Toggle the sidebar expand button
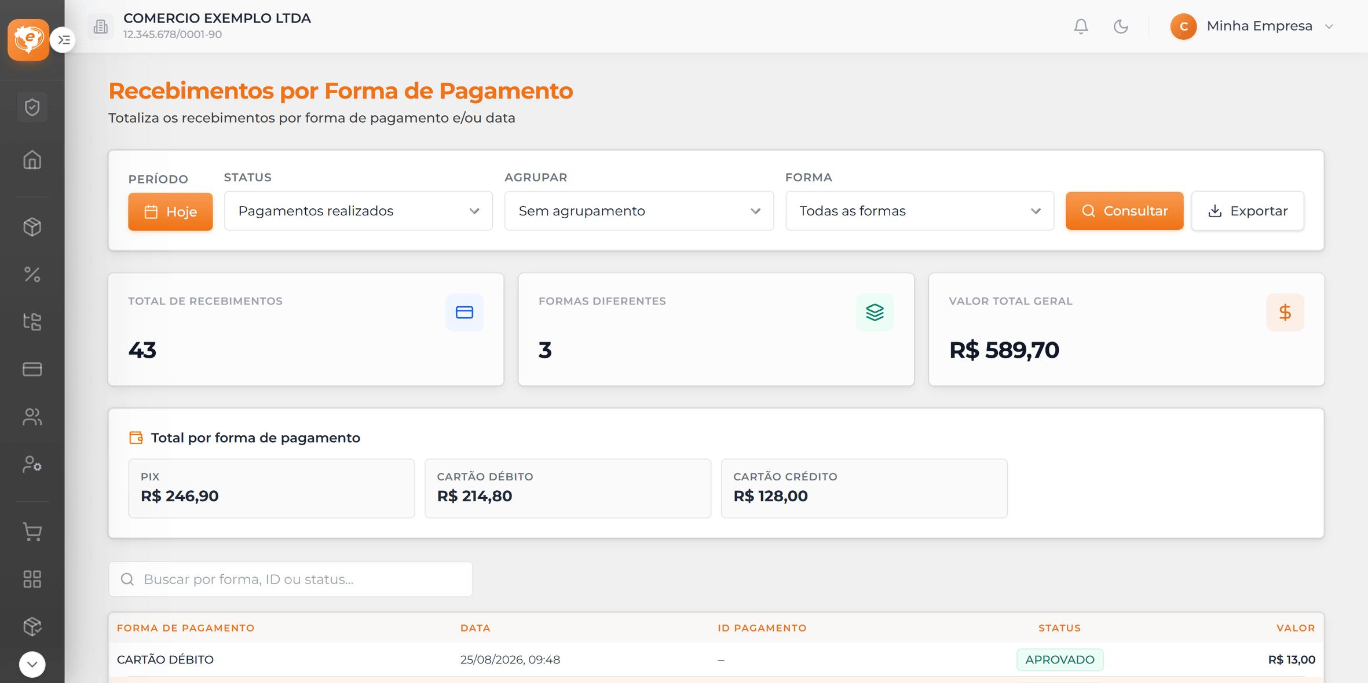The height and width of the screenshot is (683, 1368). [64, 40]
